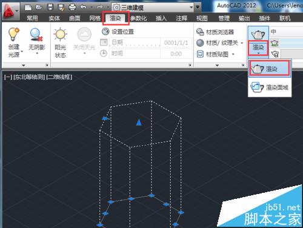303x228 pixels.
Task: Switch to the 网格 ribbon tab
Action: click(x=95, y=18)
